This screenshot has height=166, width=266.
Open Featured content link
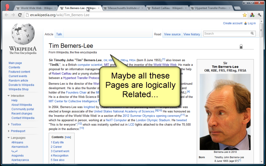pyautogui.click(x=19, y=72)
